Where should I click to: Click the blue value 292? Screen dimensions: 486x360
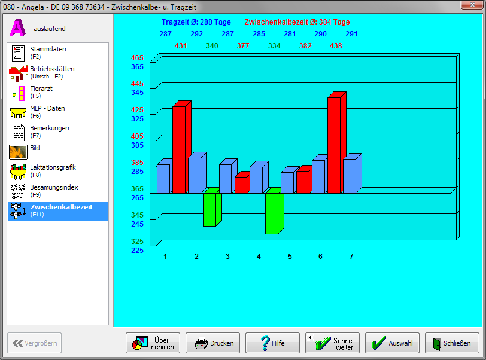click(x=196, y=34)
